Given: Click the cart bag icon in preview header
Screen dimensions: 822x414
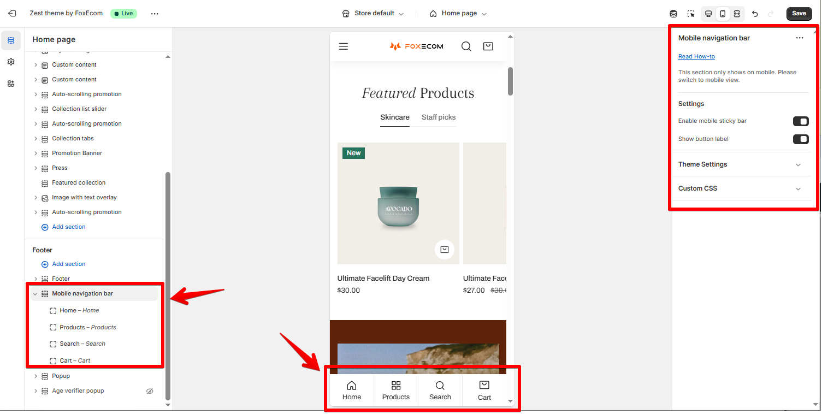Looking at the screenshot, I should tap(488, 46).
